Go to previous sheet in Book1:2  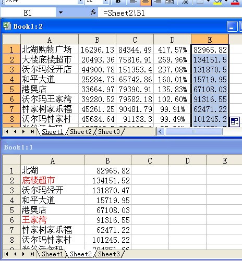pyautogui.click(x=15, y=132)
